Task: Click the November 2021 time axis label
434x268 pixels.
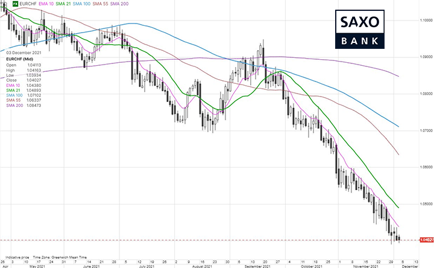Action: click(365, 266)
